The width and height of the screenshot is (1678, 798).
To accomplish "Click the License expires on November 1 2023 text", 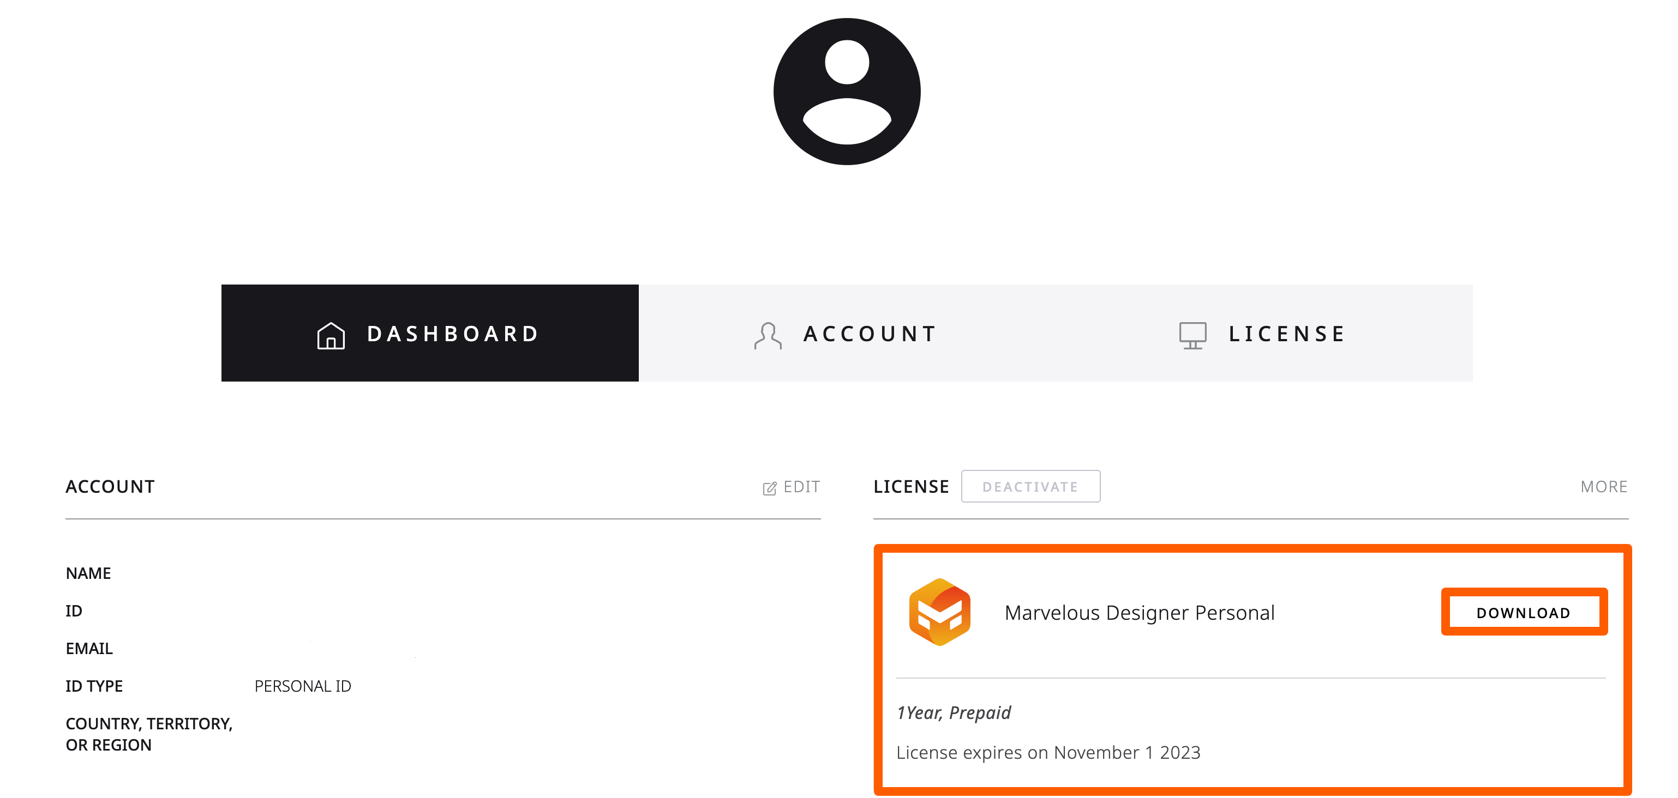I will [x=1048, y=752].
